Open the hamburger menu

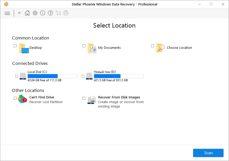7,13
